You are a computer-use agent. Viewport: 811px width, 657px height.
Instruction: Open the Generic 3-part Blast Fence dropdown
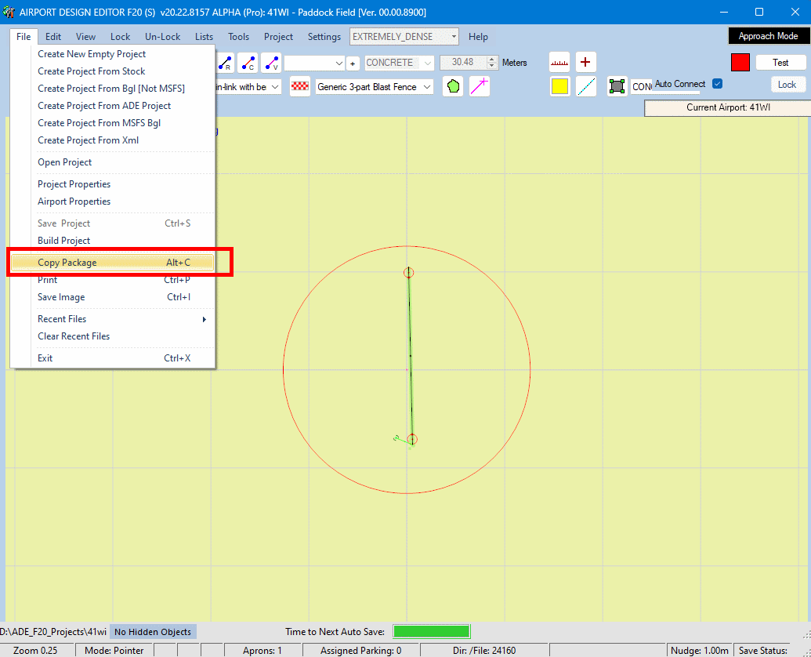coord(427,87)
